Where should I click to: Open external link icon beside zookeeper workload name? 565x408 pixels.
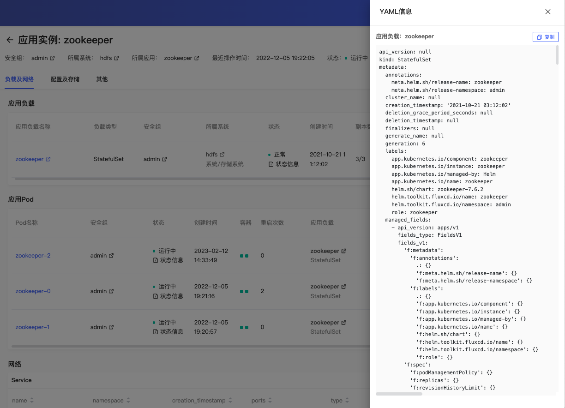tap(48, 159)
